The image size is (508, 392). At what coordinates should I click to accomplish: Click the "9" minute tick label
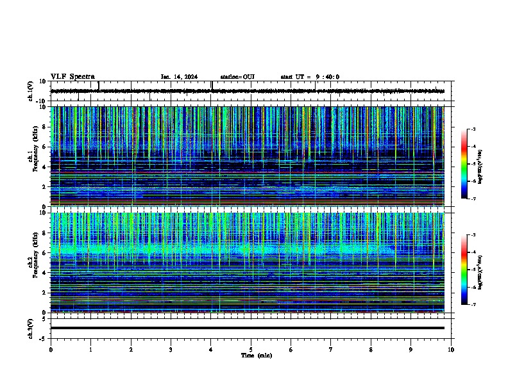pyautogui.click(x=411, y=350)
